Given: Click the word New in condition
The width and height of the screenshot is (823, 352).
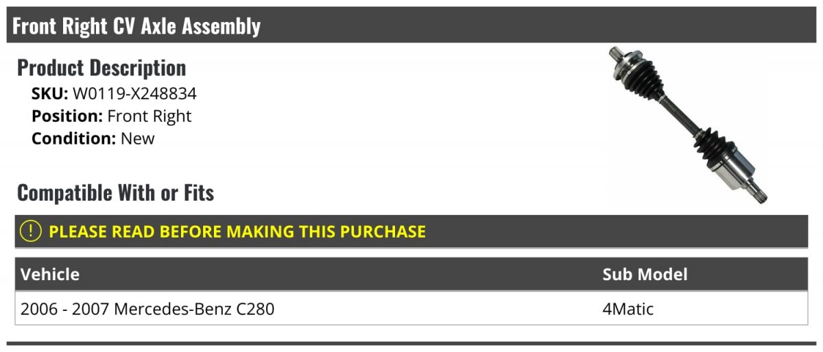Looking at the screenshot, I should (x=138, y=138).
